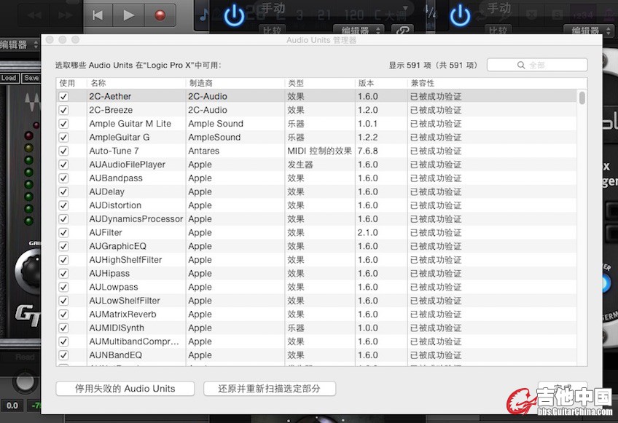Toggle the left plugin blue power button
This screenshot has height=423, width=618.
234,15
